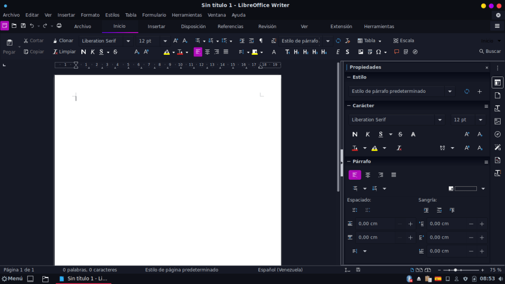The image size is (505, 284).
Task: Toggle formatting marks (pilcrow) in toolbar
Action: pyautogui.click(x=261, y=41)
